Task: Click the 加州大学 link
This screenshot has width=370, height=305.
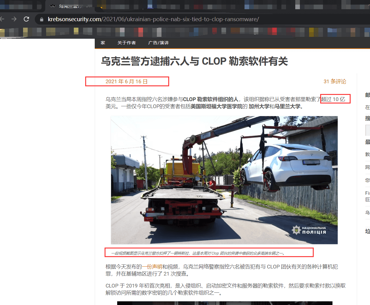Action: (259, 107)
